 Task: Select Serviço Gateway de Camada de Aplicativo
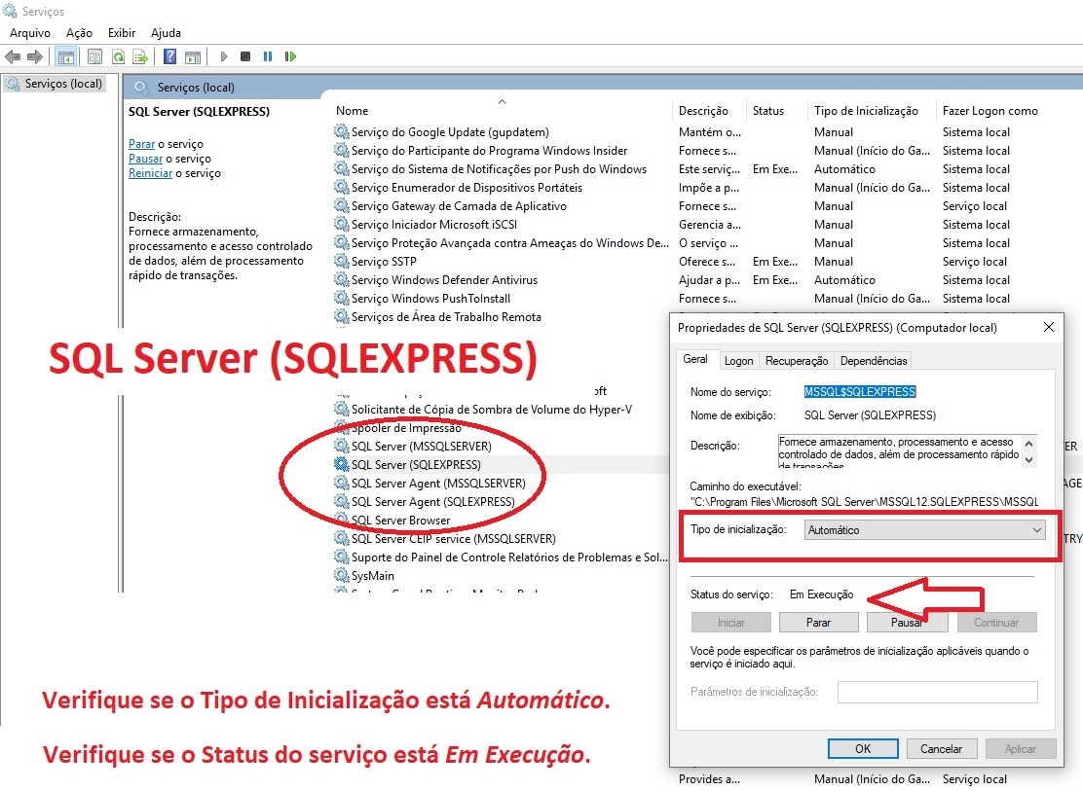click(x=459, y=205)
